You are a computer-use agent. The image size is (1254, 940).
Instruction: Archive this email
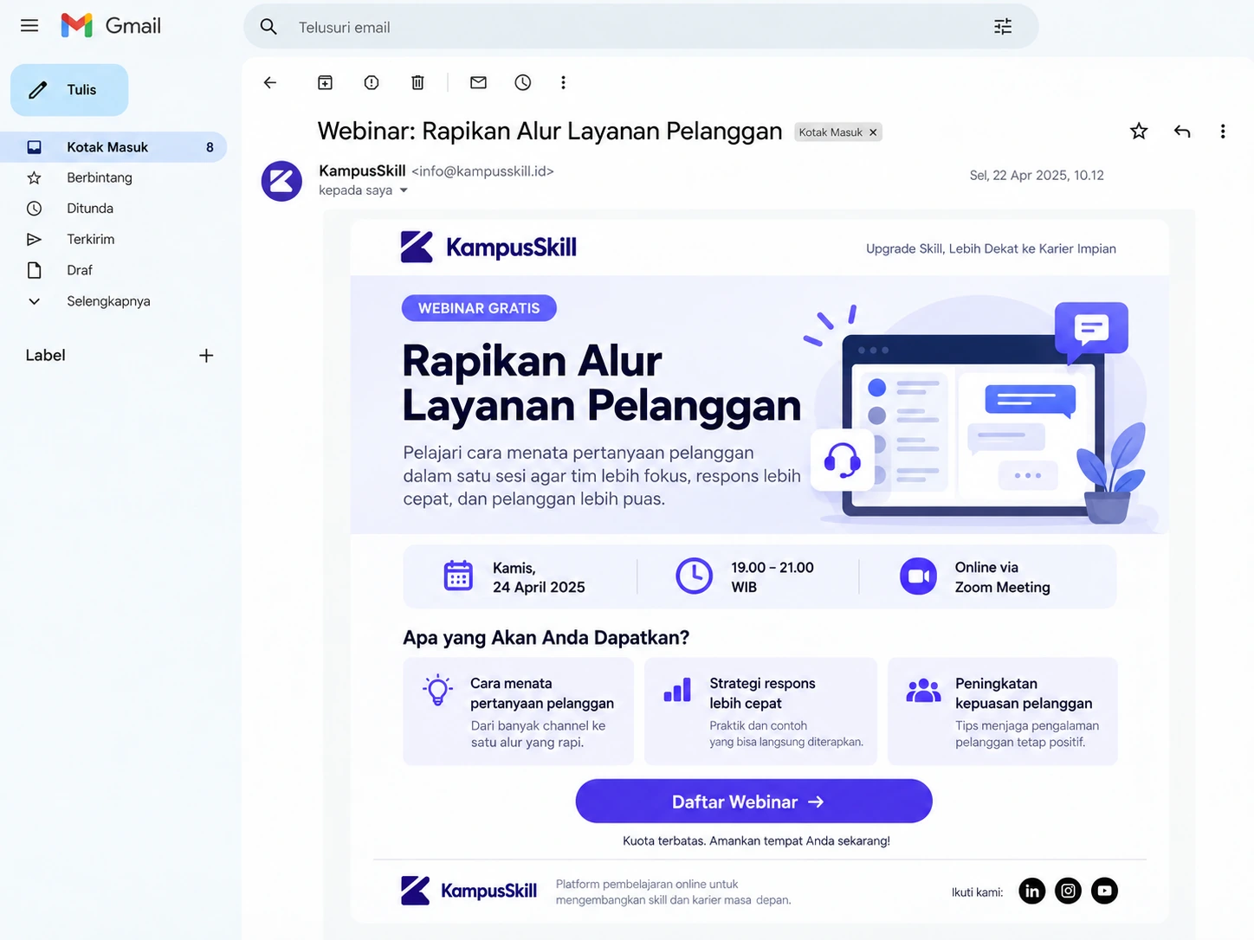point(325,82)
